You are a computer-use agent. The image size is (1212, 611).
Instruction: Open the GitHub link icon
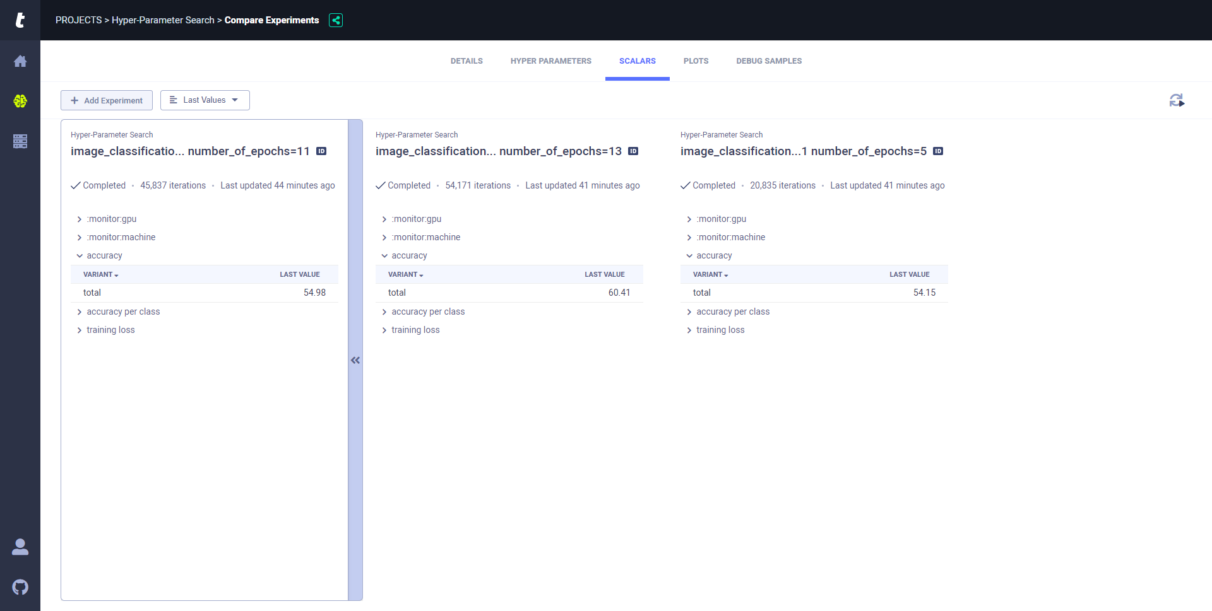coord(20,587)
